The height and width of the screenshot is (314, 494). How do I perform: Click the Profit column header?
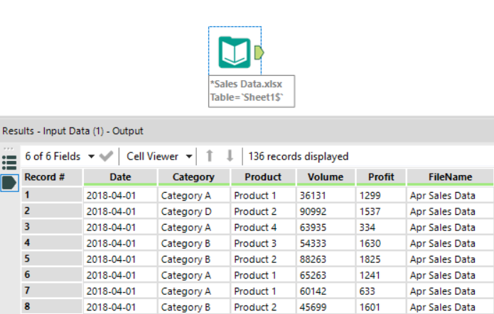coord(381,177)
